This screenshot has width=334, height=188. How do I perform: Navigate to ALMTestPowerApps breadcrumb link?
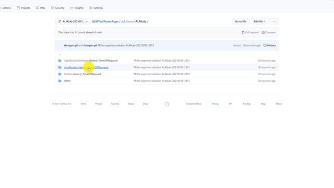point(105,21)
